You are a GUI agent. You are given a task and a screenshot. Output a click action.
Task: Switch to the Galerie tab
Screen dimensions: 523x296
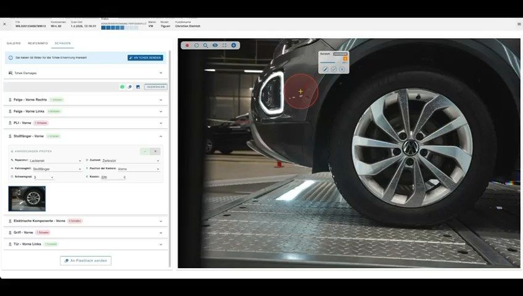pyautogui.click(x=14, y=43)
